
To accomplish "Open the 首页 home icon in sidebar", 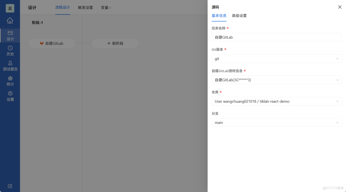I will click(10, 21).
